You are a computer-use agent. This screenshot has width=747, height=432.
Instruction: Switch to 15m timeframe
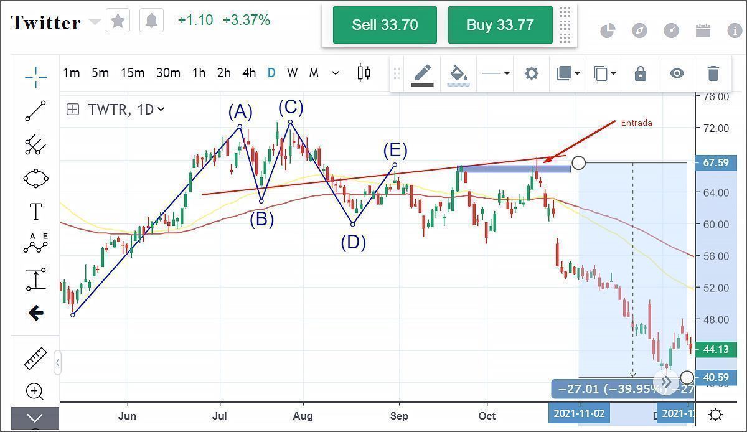132,73
